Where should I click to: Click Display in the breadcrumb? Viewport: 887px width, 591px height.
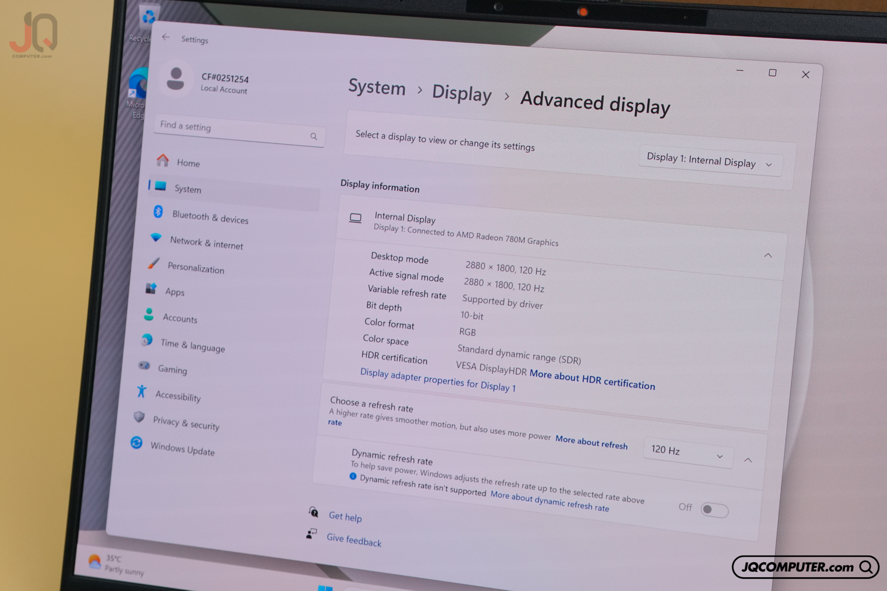[462, 94]
